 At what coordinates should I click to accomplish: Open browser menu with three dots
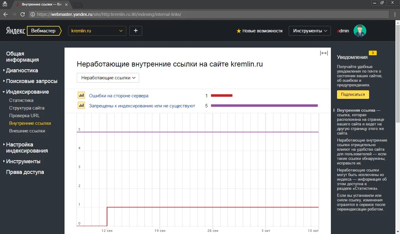click(x=395, y=14)
